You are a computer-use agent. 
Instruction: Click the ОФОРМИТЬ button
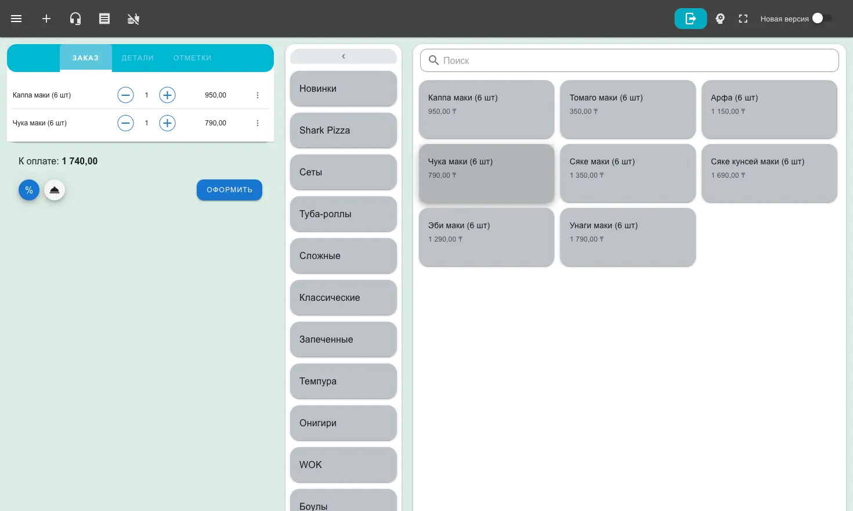tap(229, 190)
